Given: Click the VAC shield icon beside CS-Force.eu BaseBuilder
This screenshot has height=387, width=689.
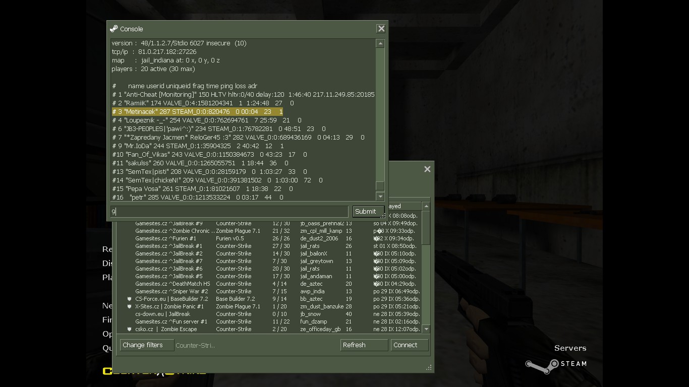Looking at the screenshot, I should coord(130,299).
